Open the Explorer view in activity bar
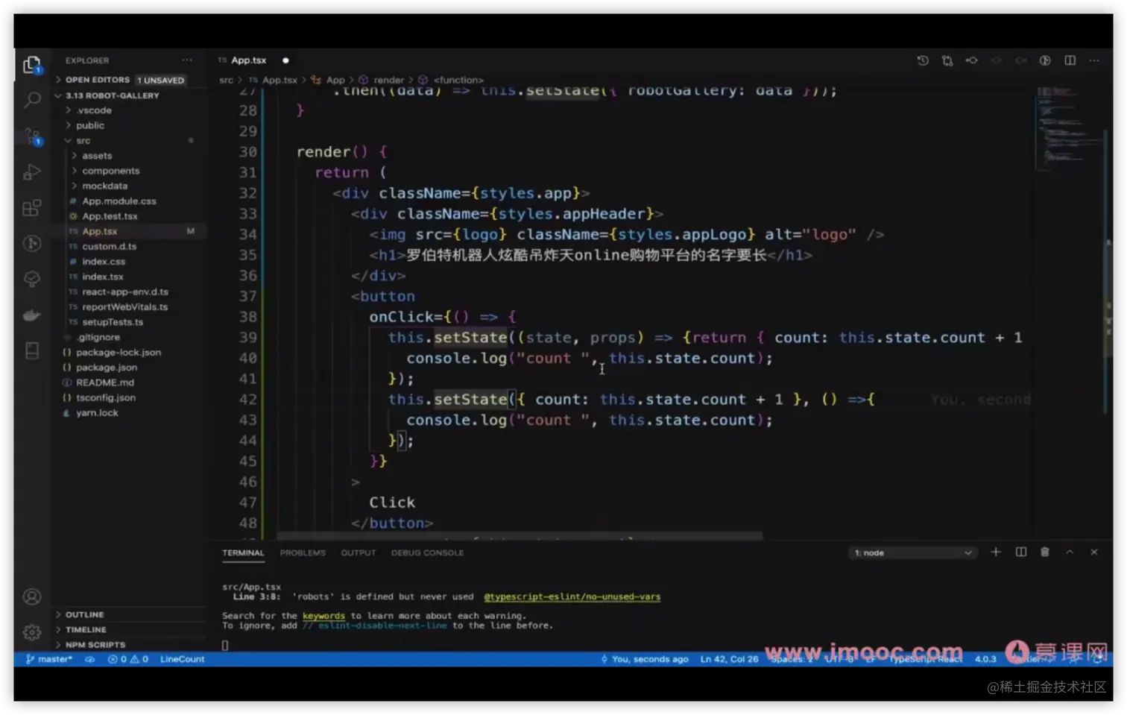 pos(32,65)
